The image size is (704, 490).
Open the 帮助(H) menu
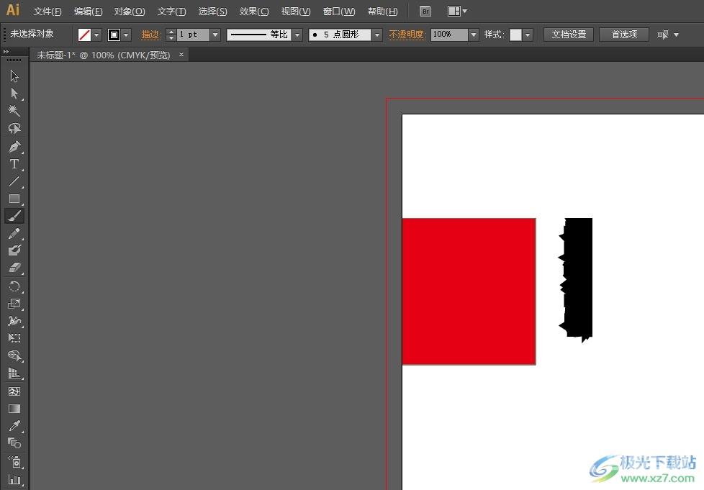coord(382,12)
